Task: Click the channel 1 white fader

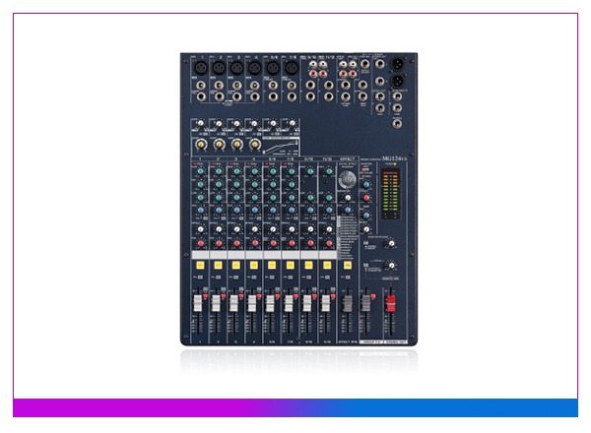Action: (197, 302)
